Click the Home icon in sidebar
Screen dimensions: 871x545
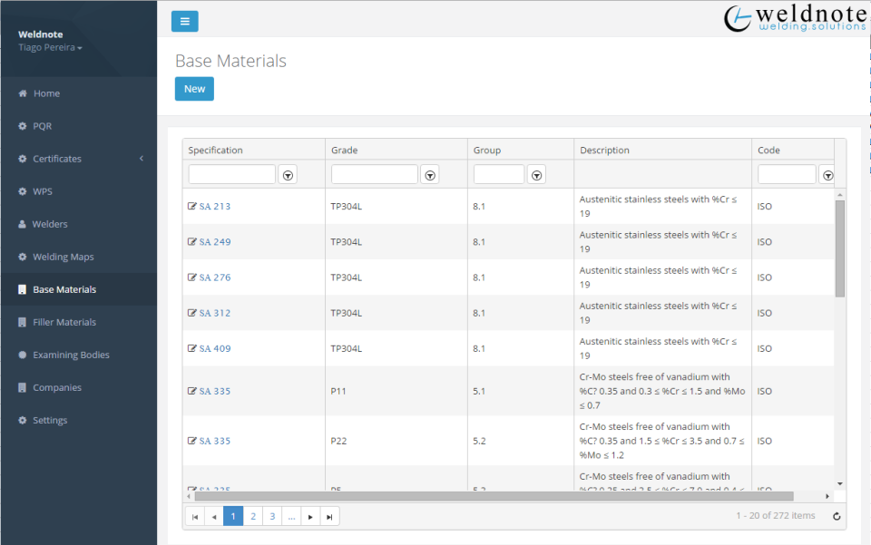coord(22,93)
